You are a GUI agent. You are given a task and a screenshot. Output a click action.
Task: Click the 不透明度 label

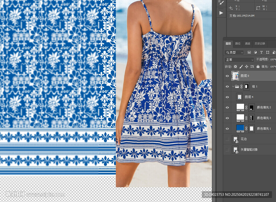pyautogui.click(x=262, y=60)
